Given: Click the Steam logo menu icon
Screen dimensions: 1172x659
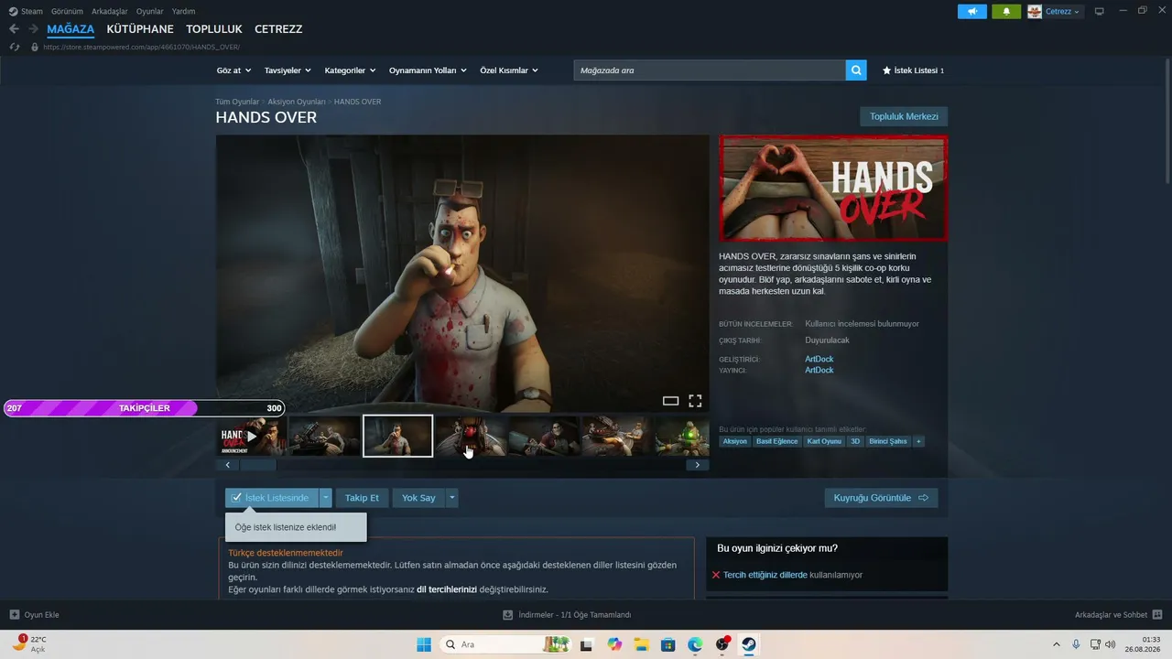Looking at the screenshot, I should click(13, 11).
